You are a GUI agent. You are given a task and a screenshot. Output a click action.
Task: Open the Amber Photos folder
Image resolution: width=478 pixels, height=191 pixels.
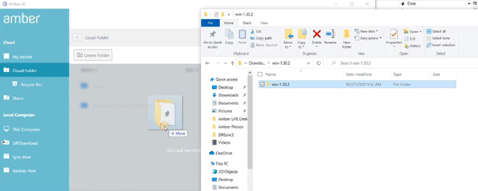231,127
